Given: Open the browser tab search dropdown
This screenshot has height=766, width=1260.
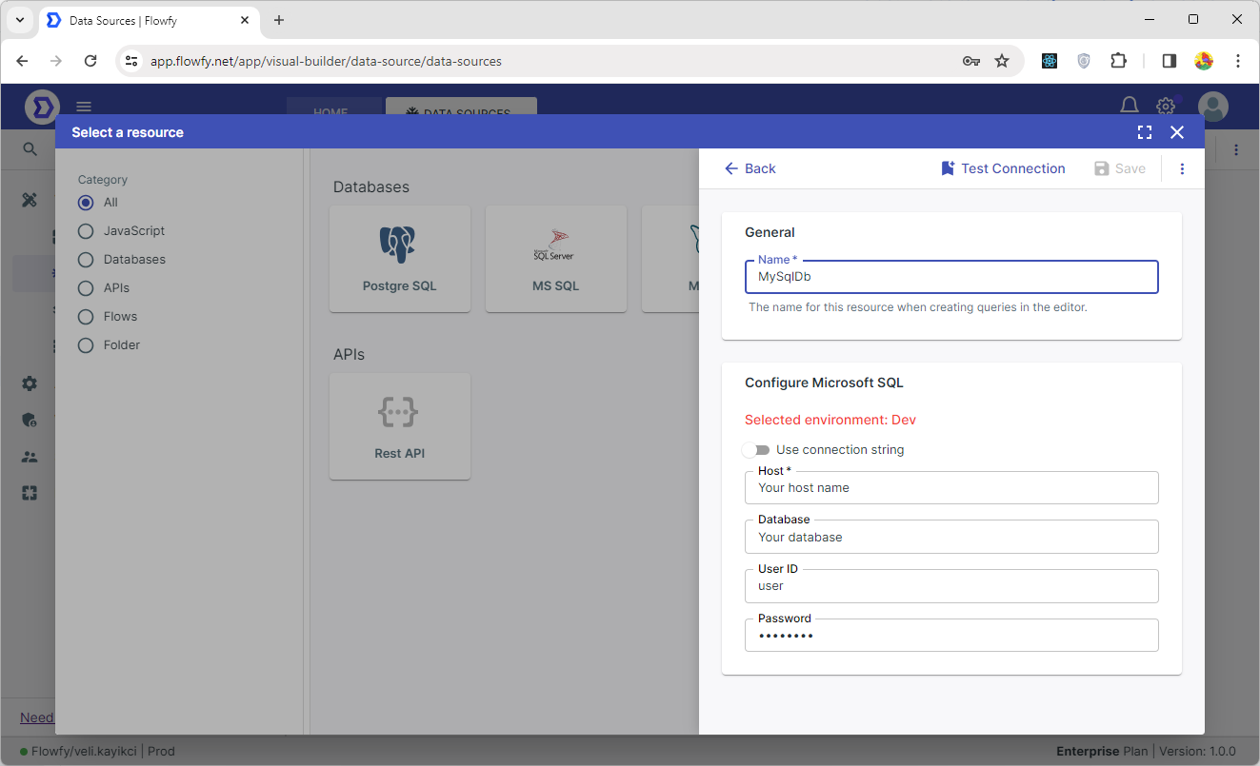Looking at the screenshot, I should click(20, 20).
